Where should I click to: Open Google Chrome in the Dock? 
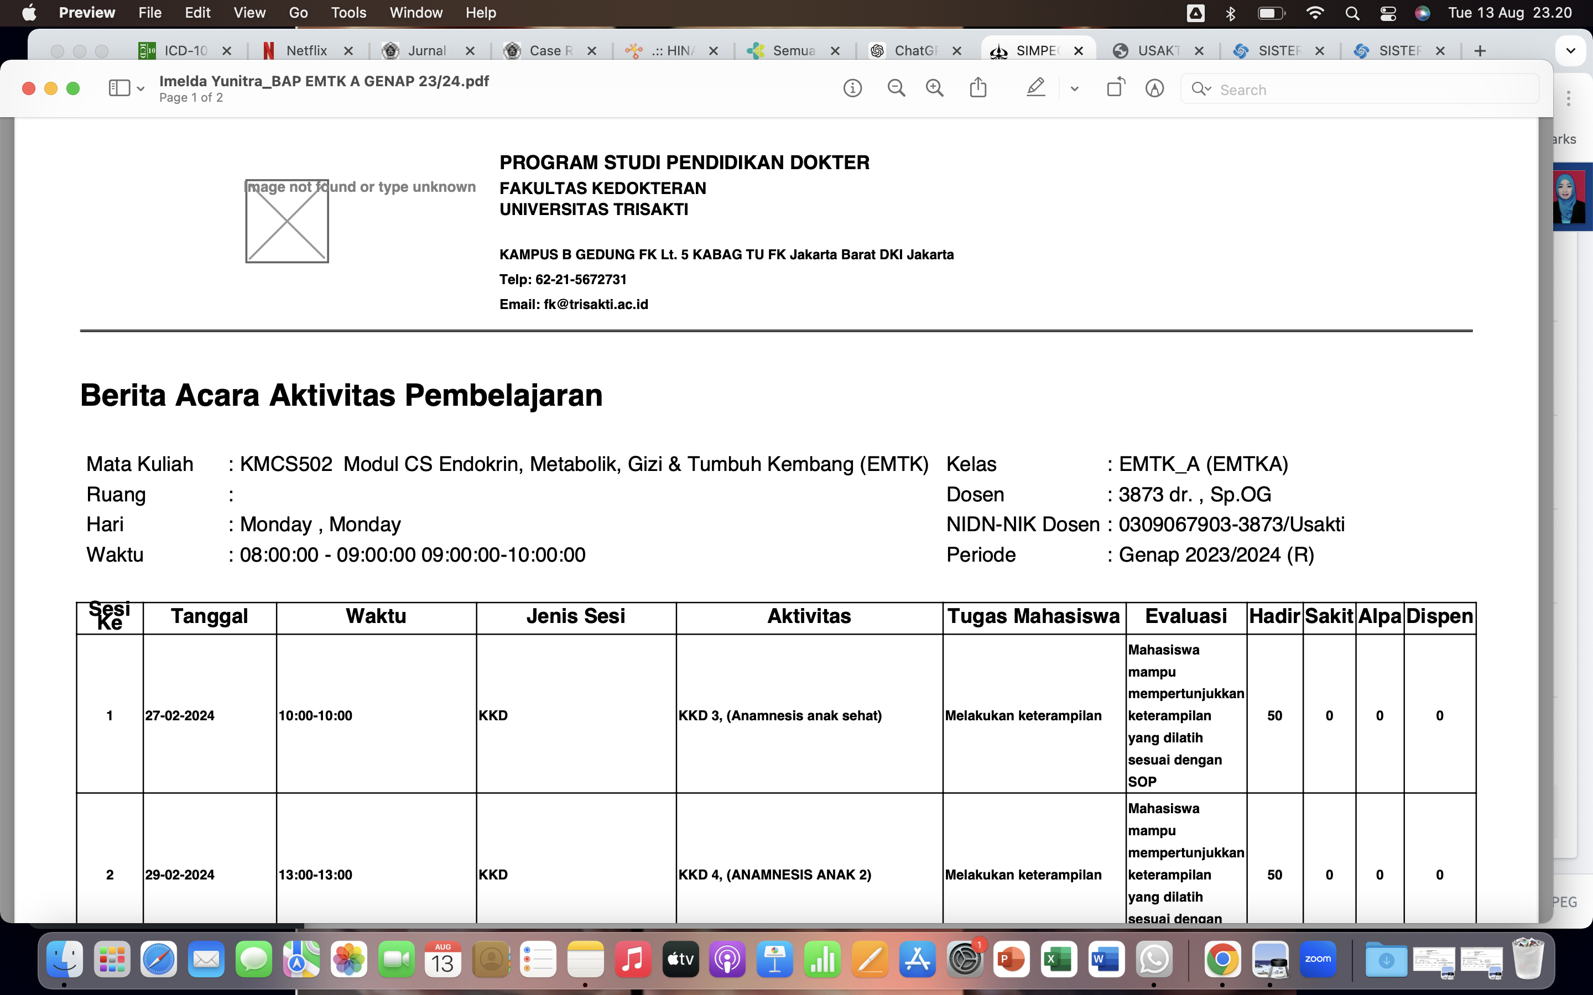1222,960
